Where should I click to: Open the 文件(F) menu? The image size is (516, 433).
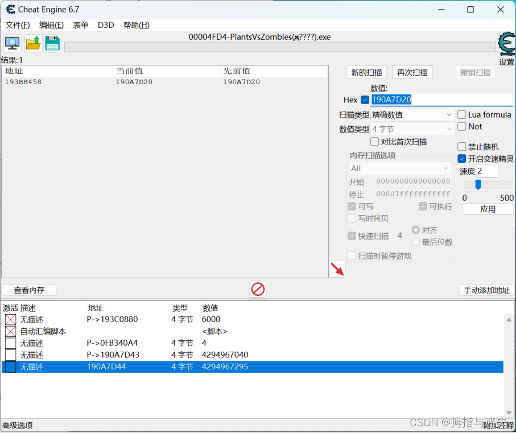[18, 26]
